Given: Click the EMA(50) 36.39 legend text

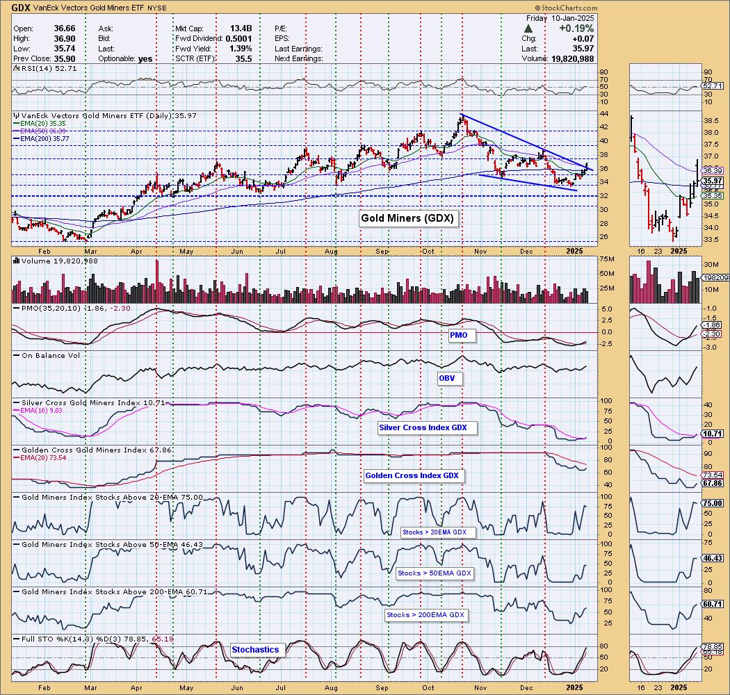Looking at the screenshot, I should (43, 131).
